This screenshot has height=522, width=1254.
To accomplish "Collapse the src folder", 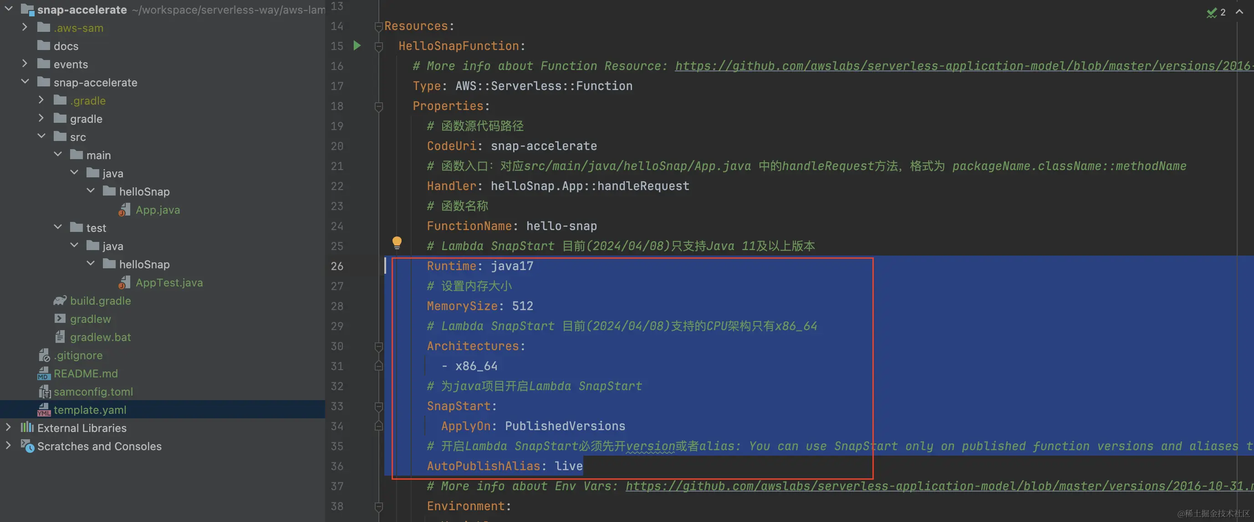I will (x=41, y=136).
